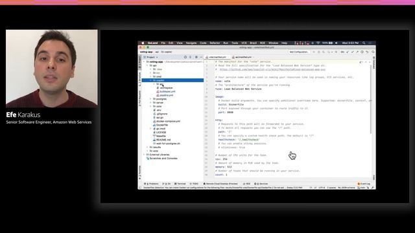
Task: Expand External Libraries node
Action: click(x=144, y=155)
